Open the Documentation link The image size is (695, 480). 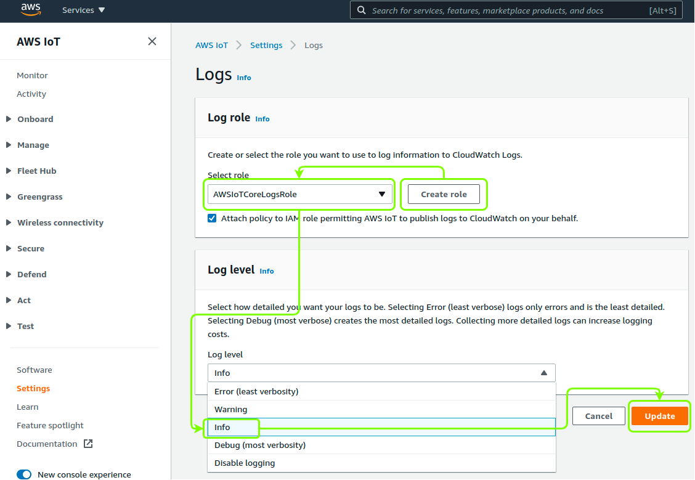coord(47,444)
